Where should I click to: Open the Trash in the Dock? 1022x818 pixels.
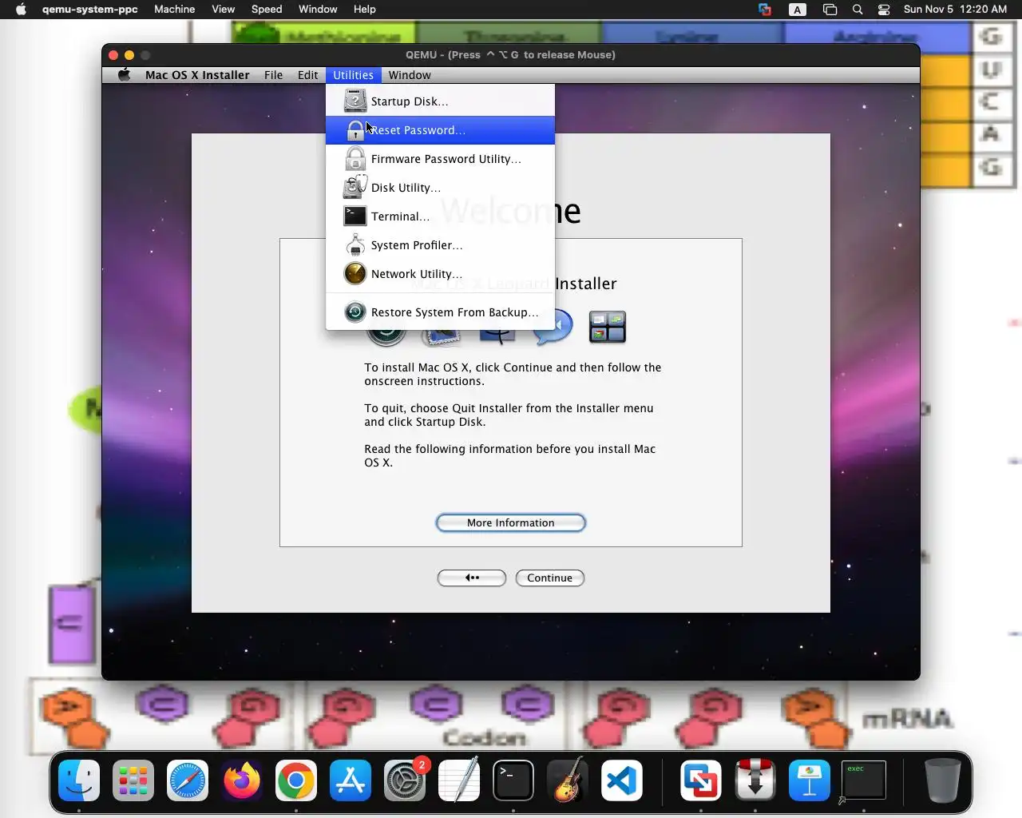point(942,780)
